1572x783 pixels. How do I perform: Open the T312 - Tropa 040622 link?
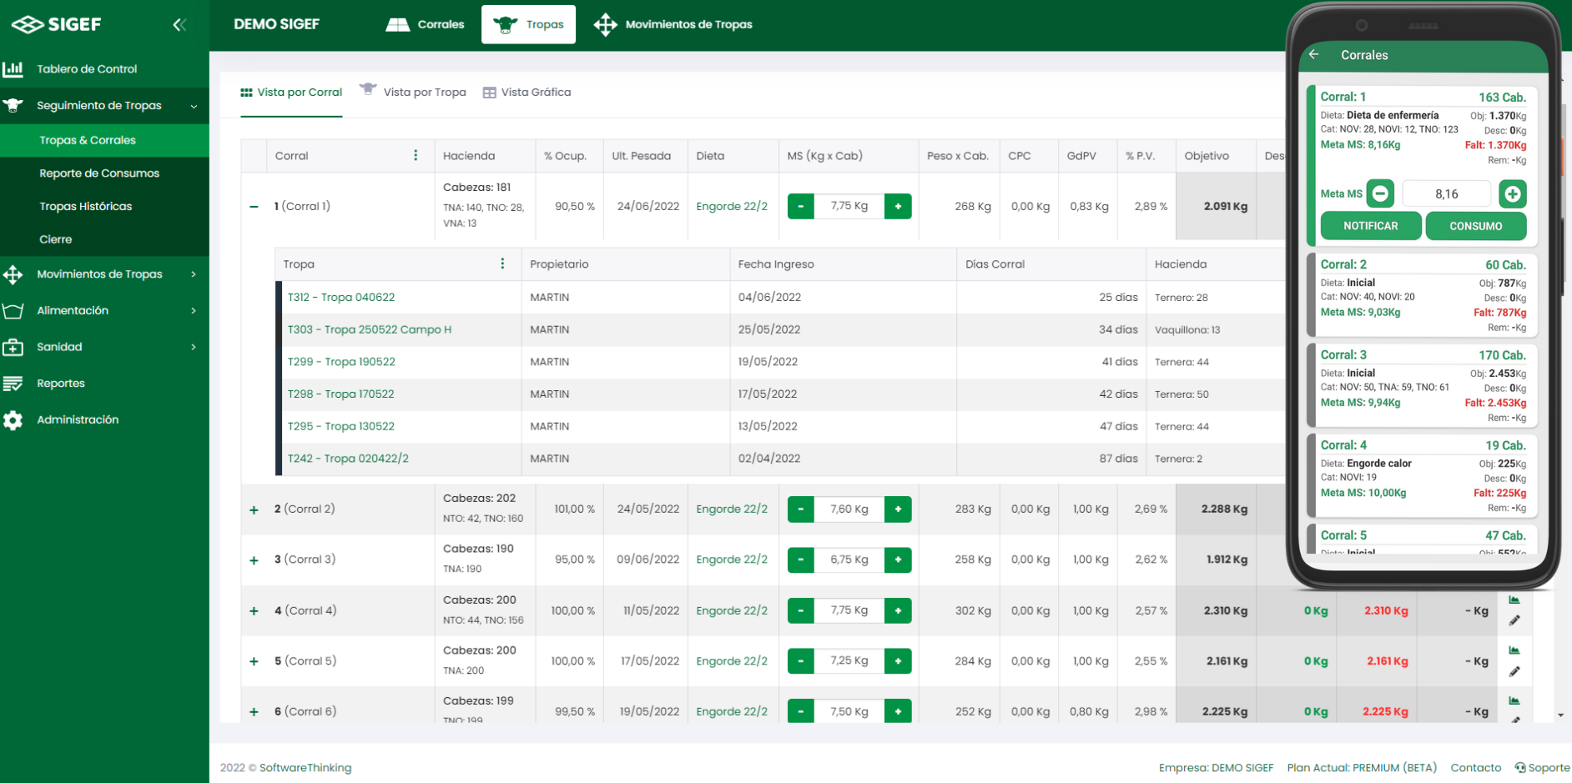tap(341, 297)
